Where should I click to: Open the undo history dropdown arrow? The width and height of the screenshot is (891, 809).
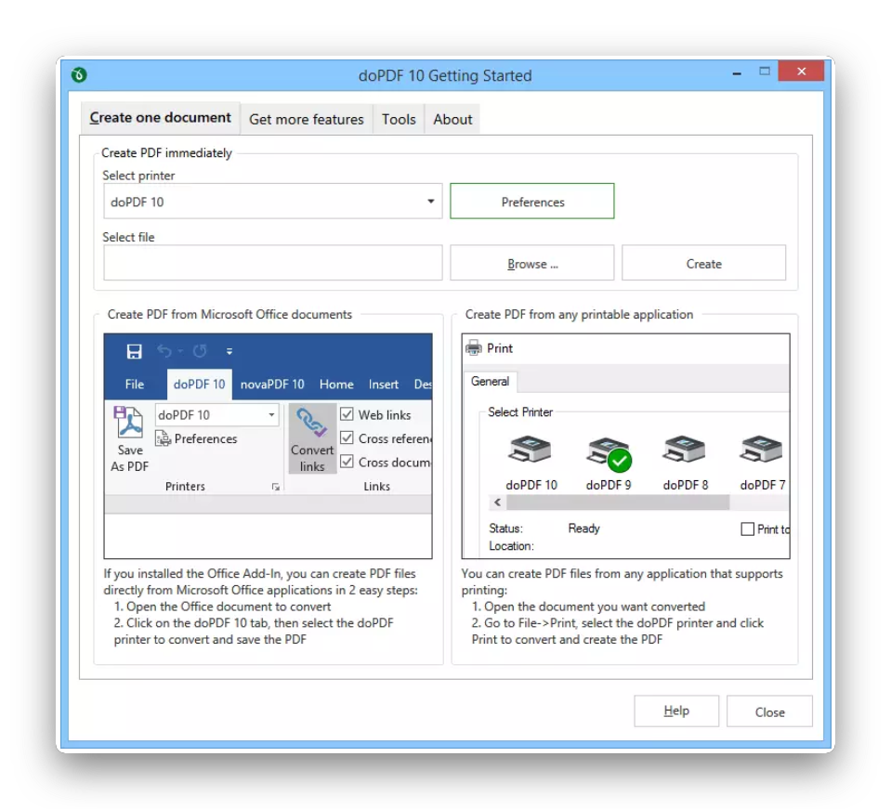click(180, 352)
